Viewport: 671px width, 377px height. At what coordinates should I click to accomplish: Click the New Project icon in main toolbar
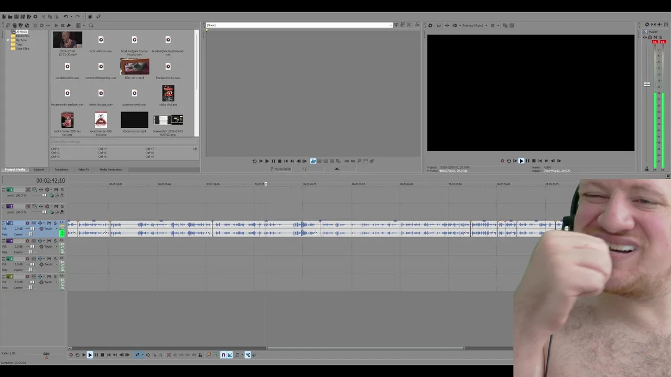point(4,17)
